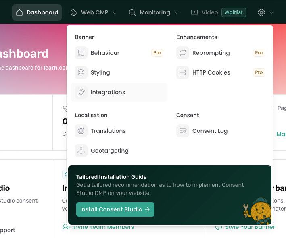Click the Dashboard home icon
This screenshot has height=238, width=286.
point(19,12)
